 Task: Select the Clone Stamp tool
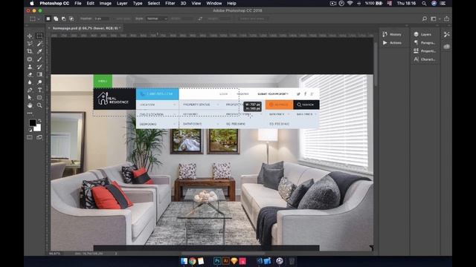(x=30, y=67)
